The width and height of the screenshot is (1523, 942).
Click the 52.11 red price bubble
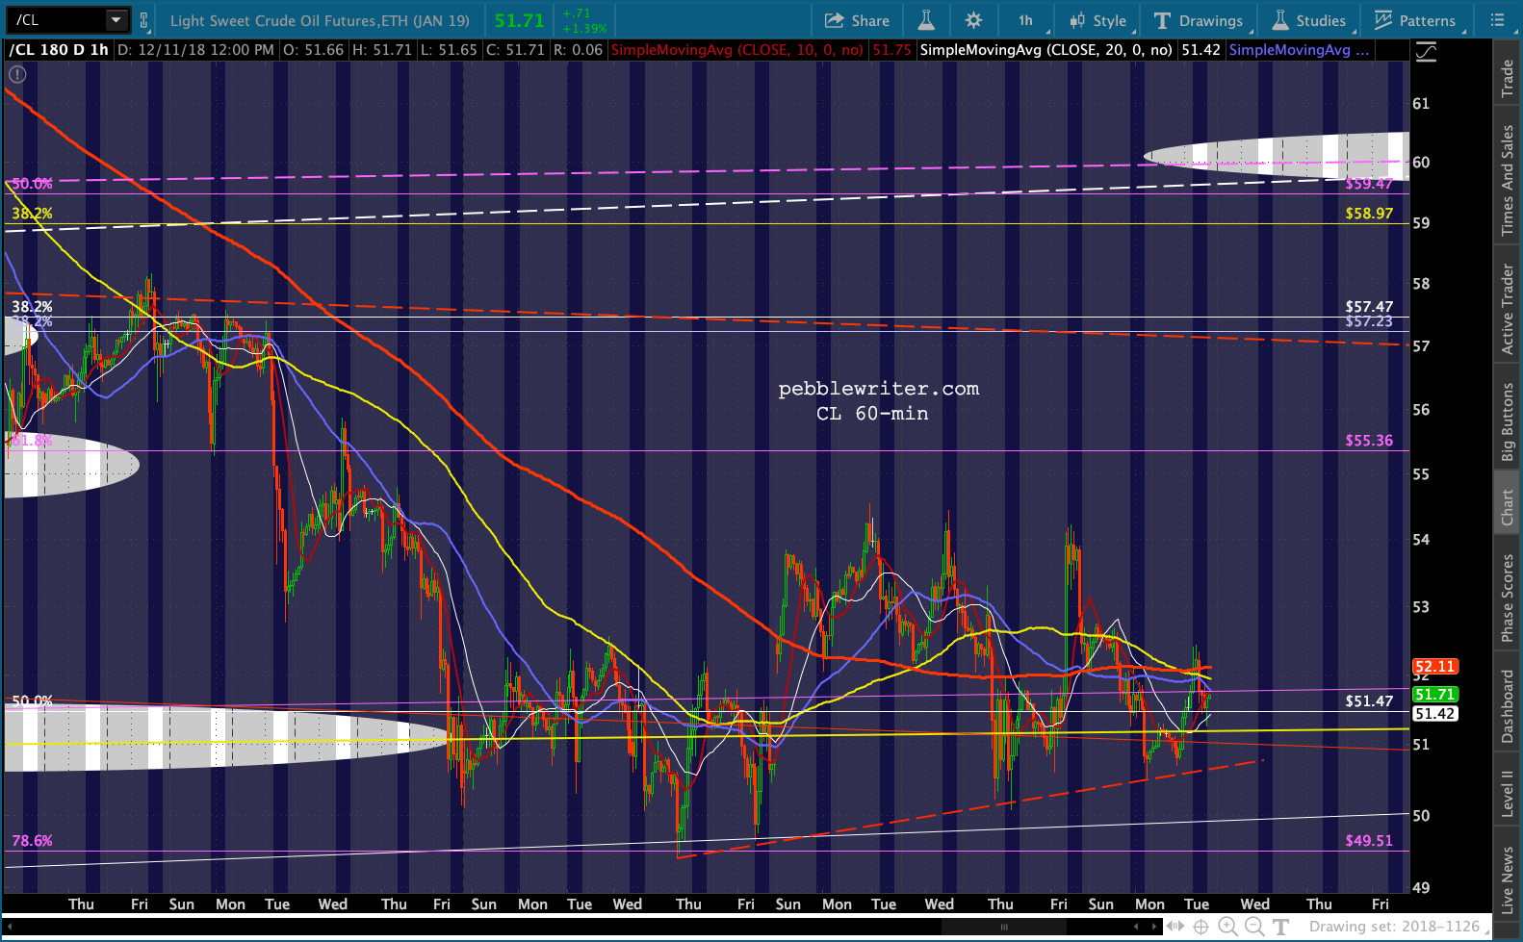1434,667
